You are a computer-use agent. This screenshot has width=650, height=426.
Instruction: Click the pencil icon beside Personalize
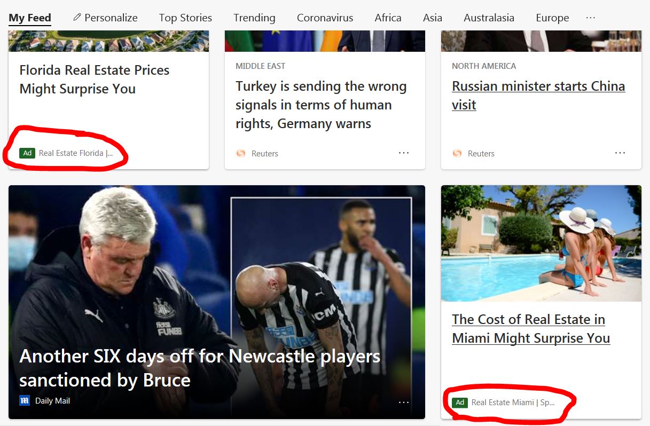pyautogui.click(x=77, y=17)
